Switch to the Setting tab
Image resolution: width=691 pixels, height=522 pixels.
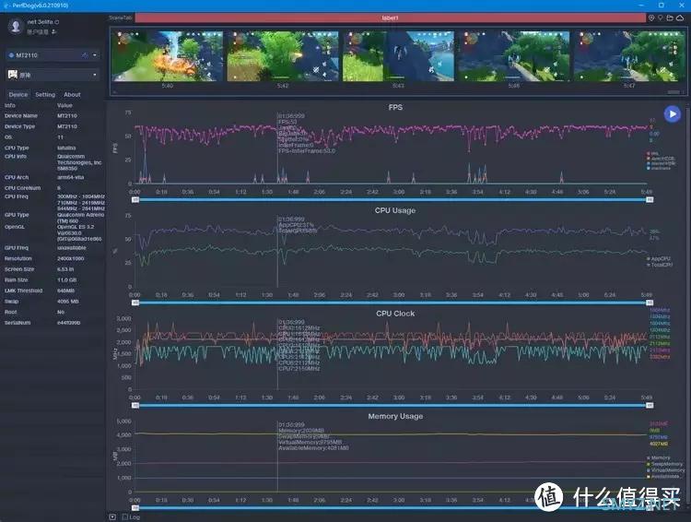[45, 94]
